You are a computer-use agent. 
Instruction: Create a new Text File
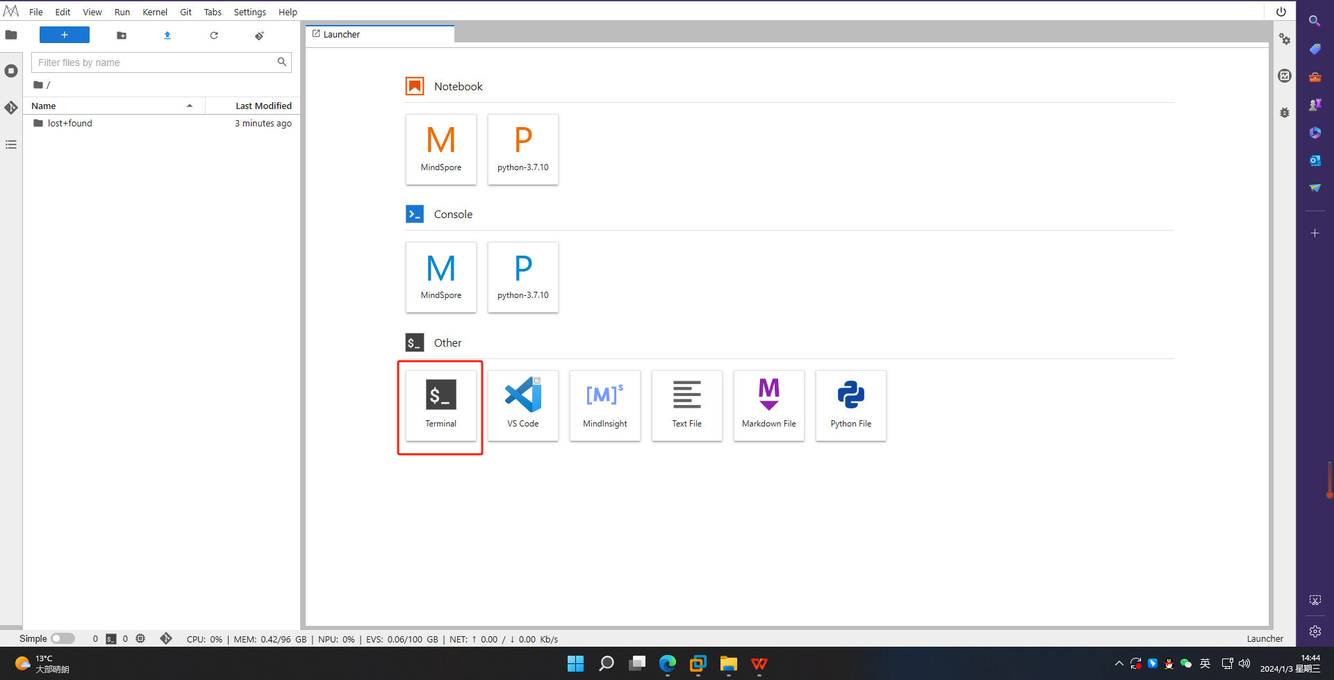[687, 406]
